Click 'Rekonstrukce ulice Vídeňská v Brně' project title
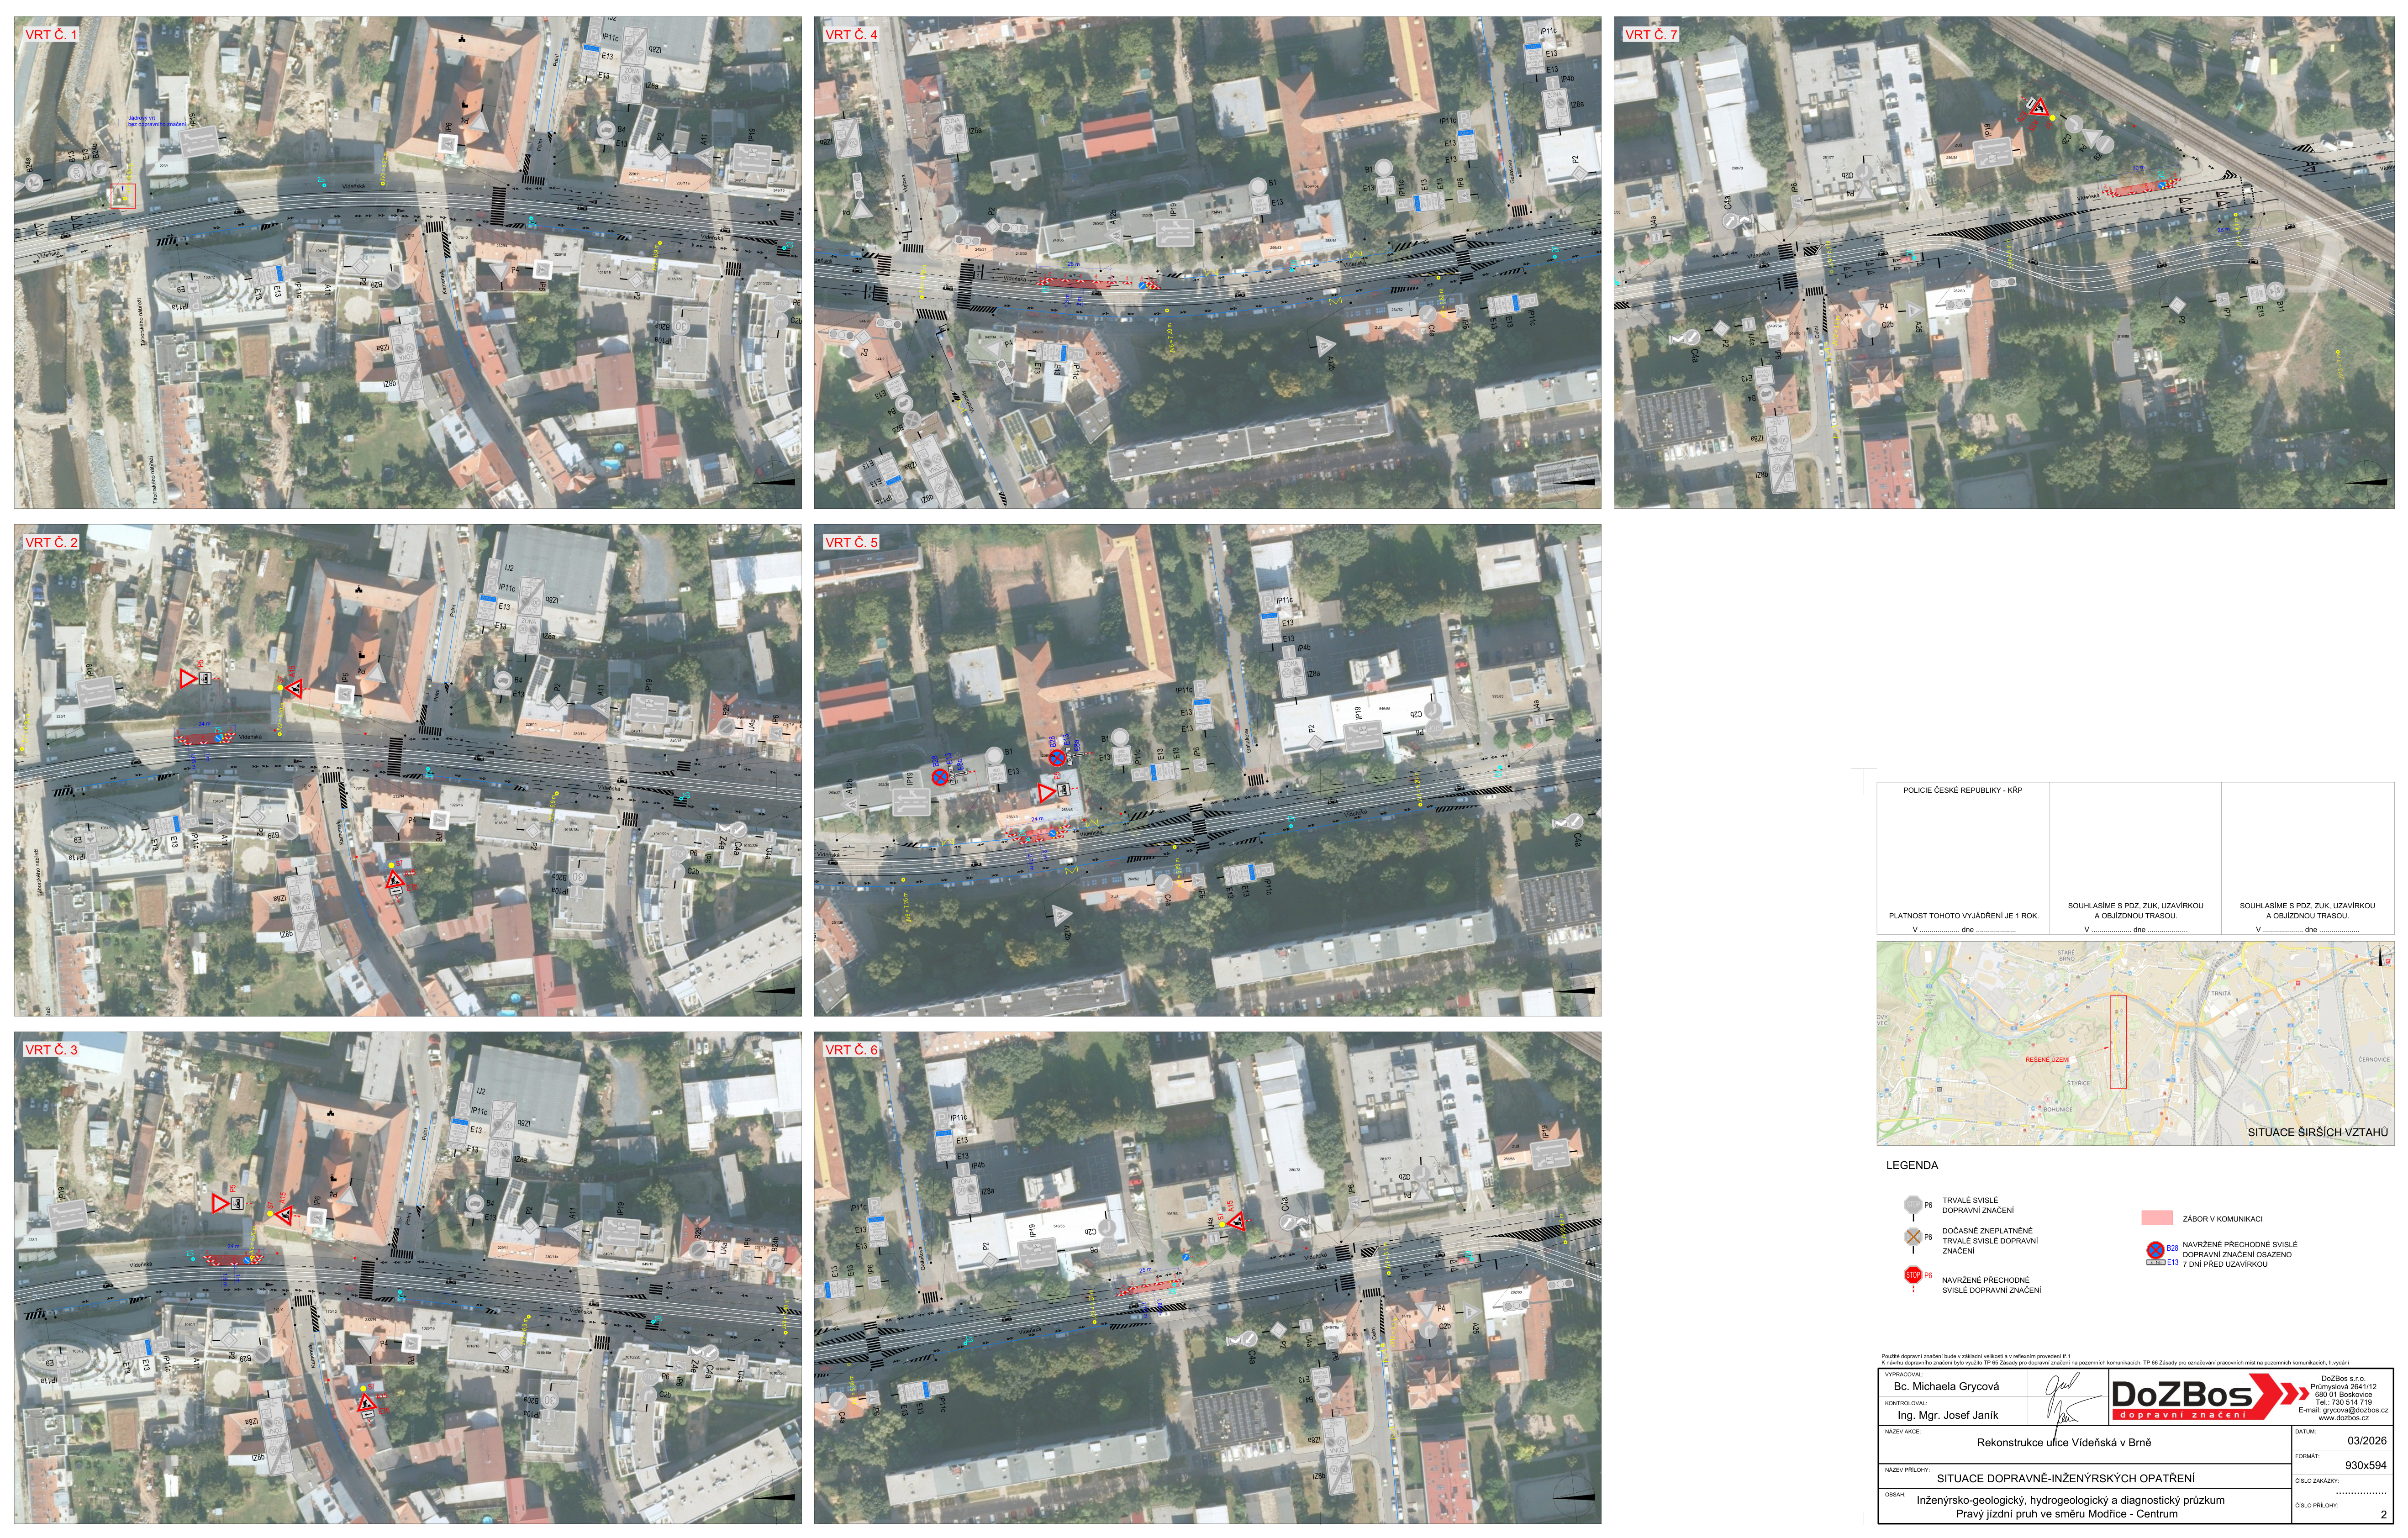This screenshot has width=2408, height=1538. pyautogui.click(x=2064, y=1443)
